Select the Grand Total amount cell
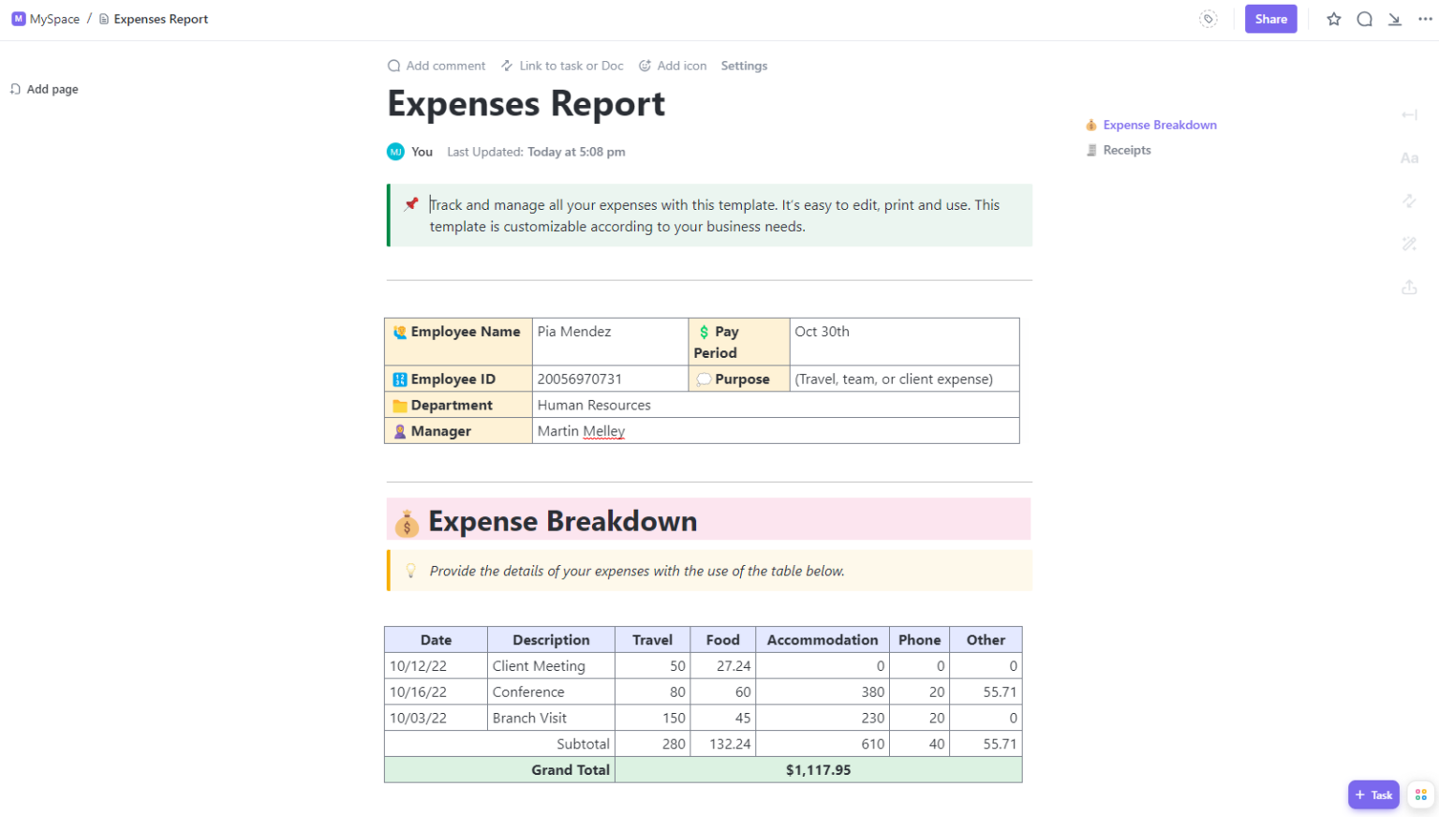Screen dimensions: 1439x817 click(x=819, y=769)
